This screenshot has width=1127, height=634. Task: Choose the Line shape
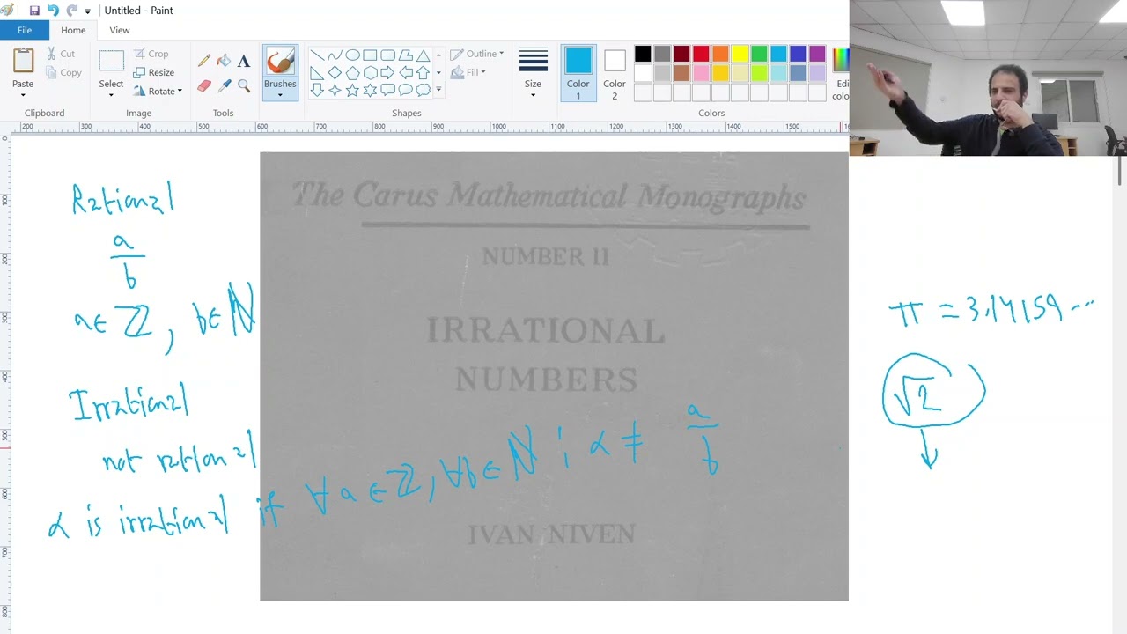pos(317,55)
